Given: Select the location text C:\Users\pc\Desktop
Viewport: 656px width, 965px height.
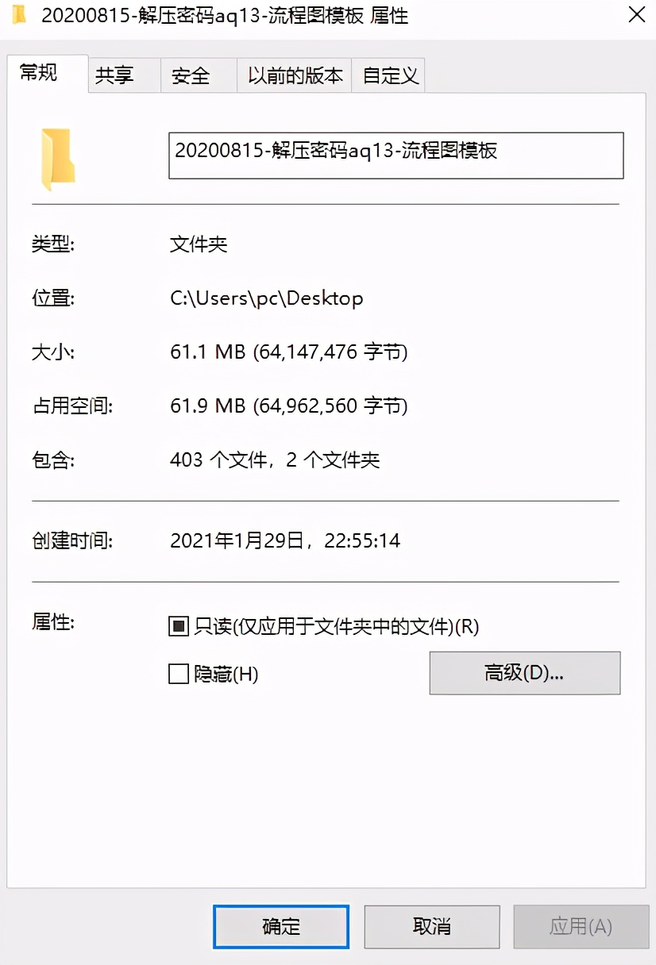Looking at the screenshot, I should (x=267, y=298).
